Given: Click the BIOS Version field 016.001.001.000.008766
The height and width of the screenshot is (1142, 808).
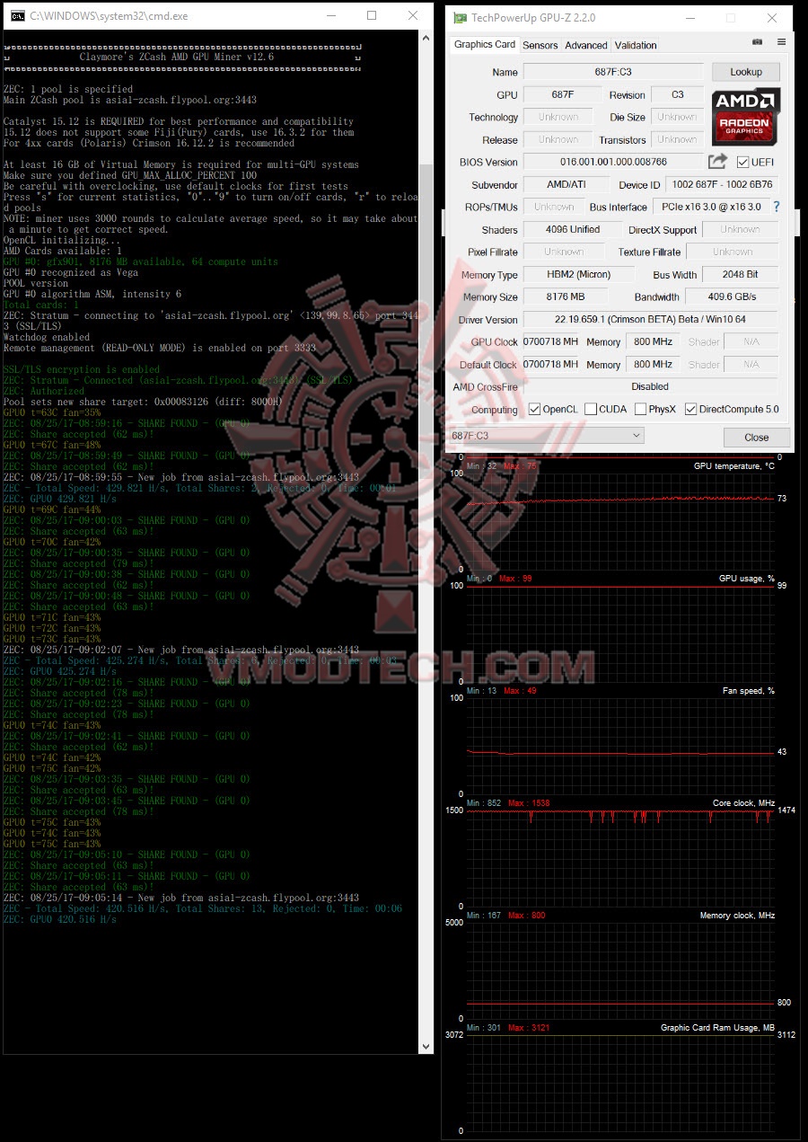Looking at the screenshot, I should 613,162.
